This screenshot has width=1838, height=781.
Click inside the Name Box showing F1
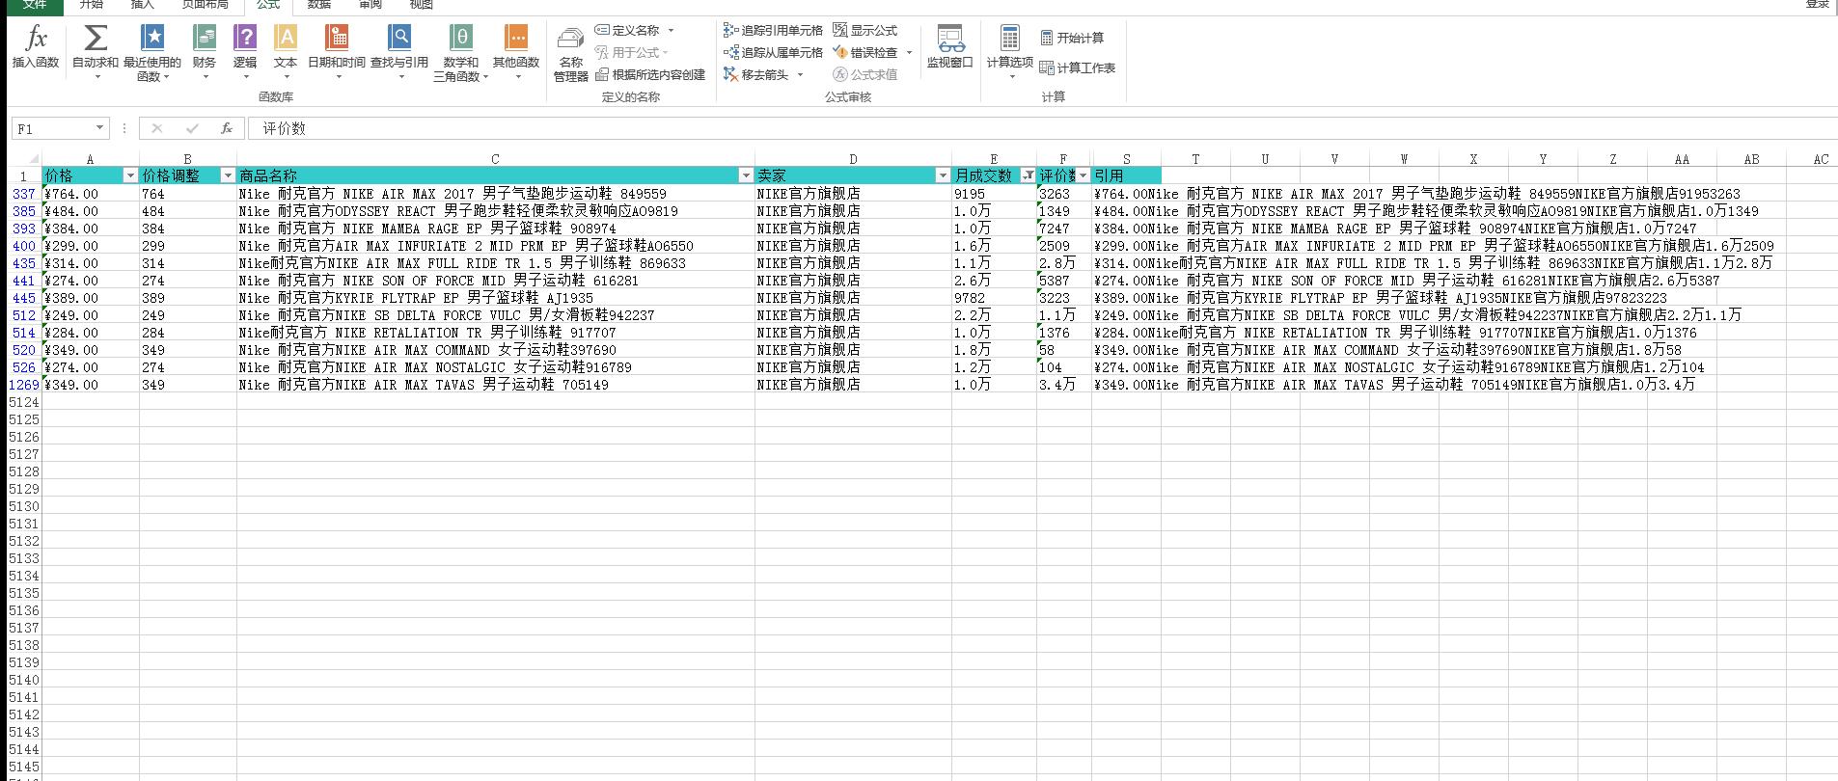[x=52, y=128]
